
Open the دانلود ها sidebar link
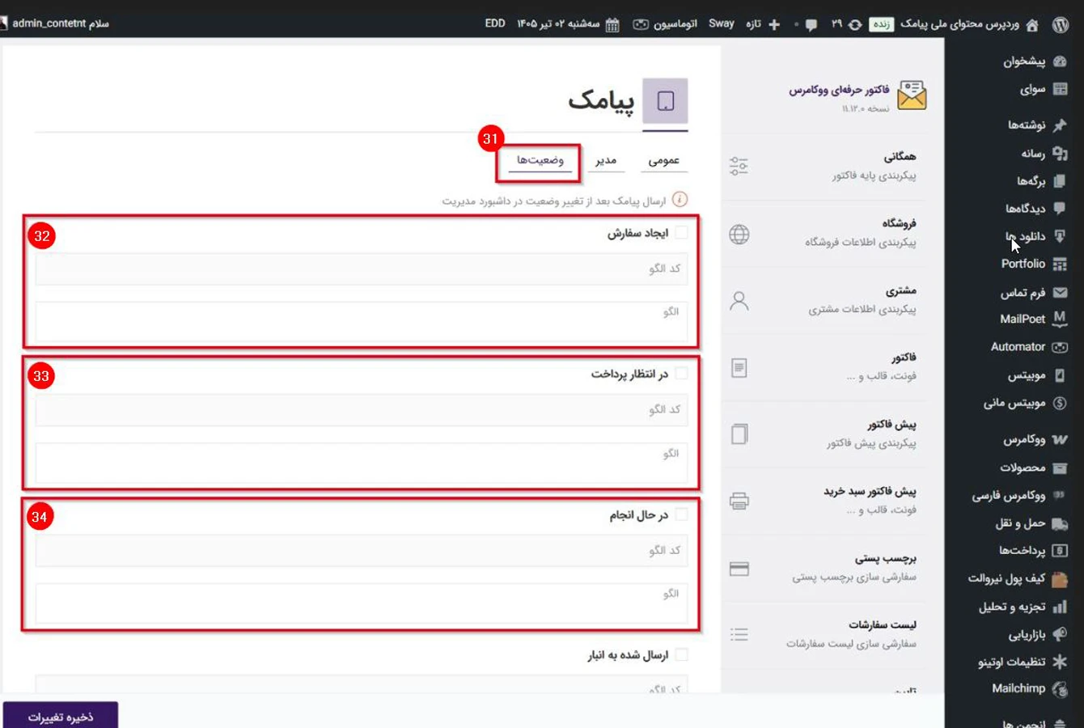[x=1025, y=236]
